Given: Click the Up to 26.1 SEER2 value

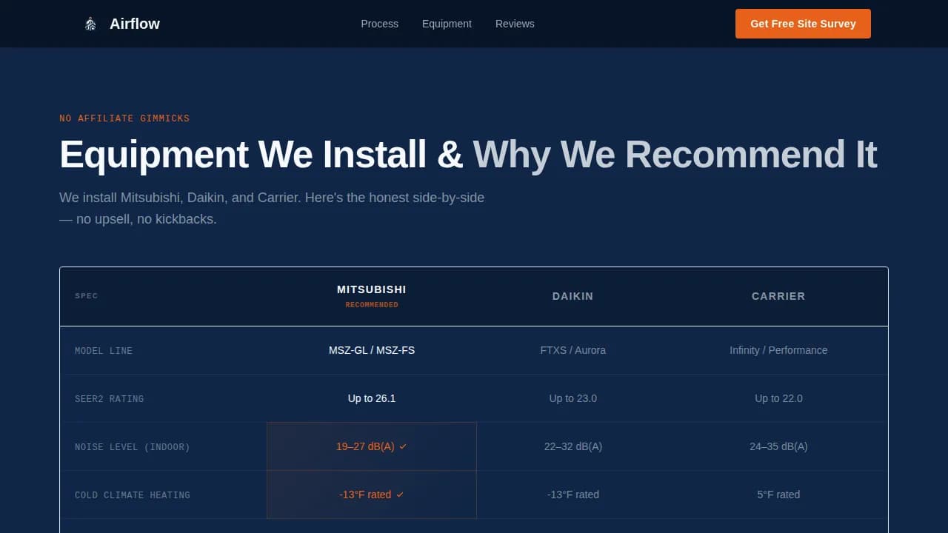Looking at the screenshot, I should 371,398.
